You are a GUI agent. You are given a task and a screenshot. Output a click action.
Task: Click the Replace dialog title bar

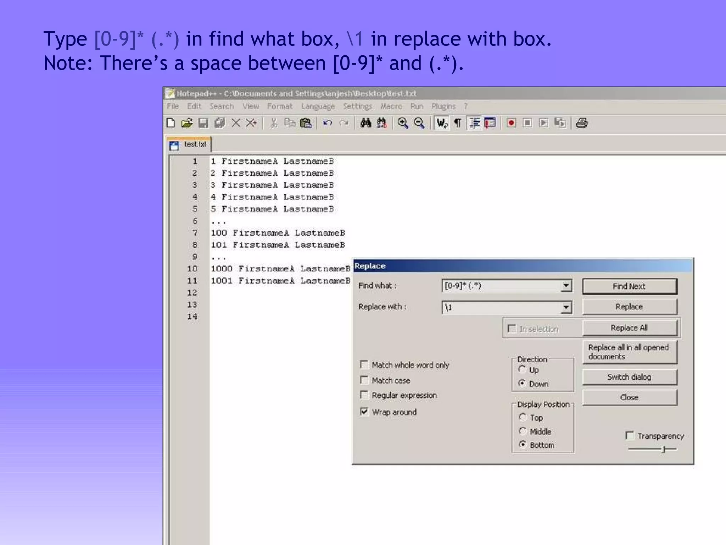coord(523,266)
